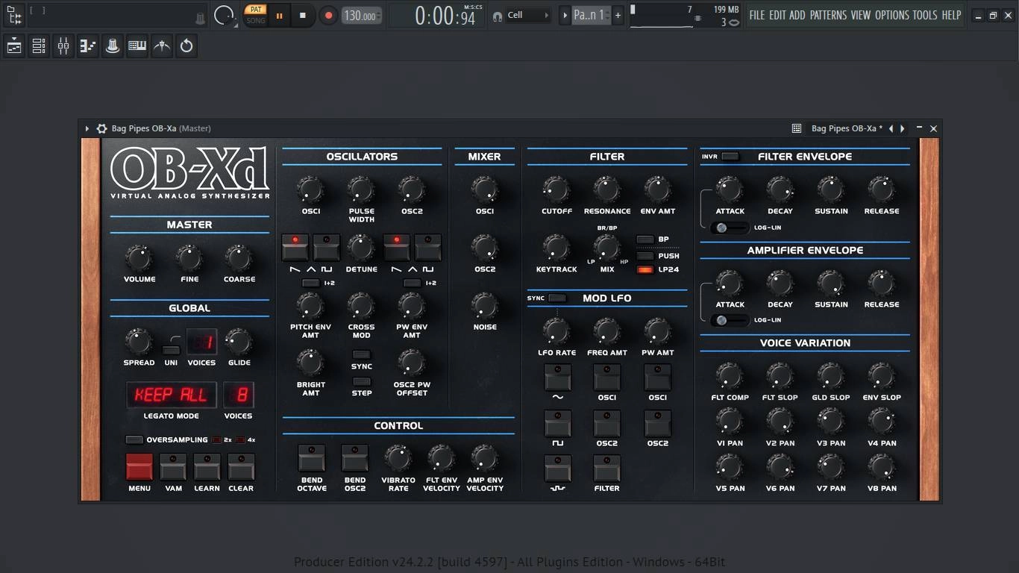Toggle the filter envelope INVR switch
The height and width of the screenshot is (573, 1019).
[730, 156]
